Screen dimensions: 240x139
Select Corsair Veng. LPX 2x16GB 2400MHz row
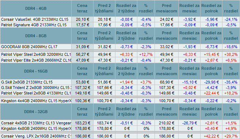[120, 136]
